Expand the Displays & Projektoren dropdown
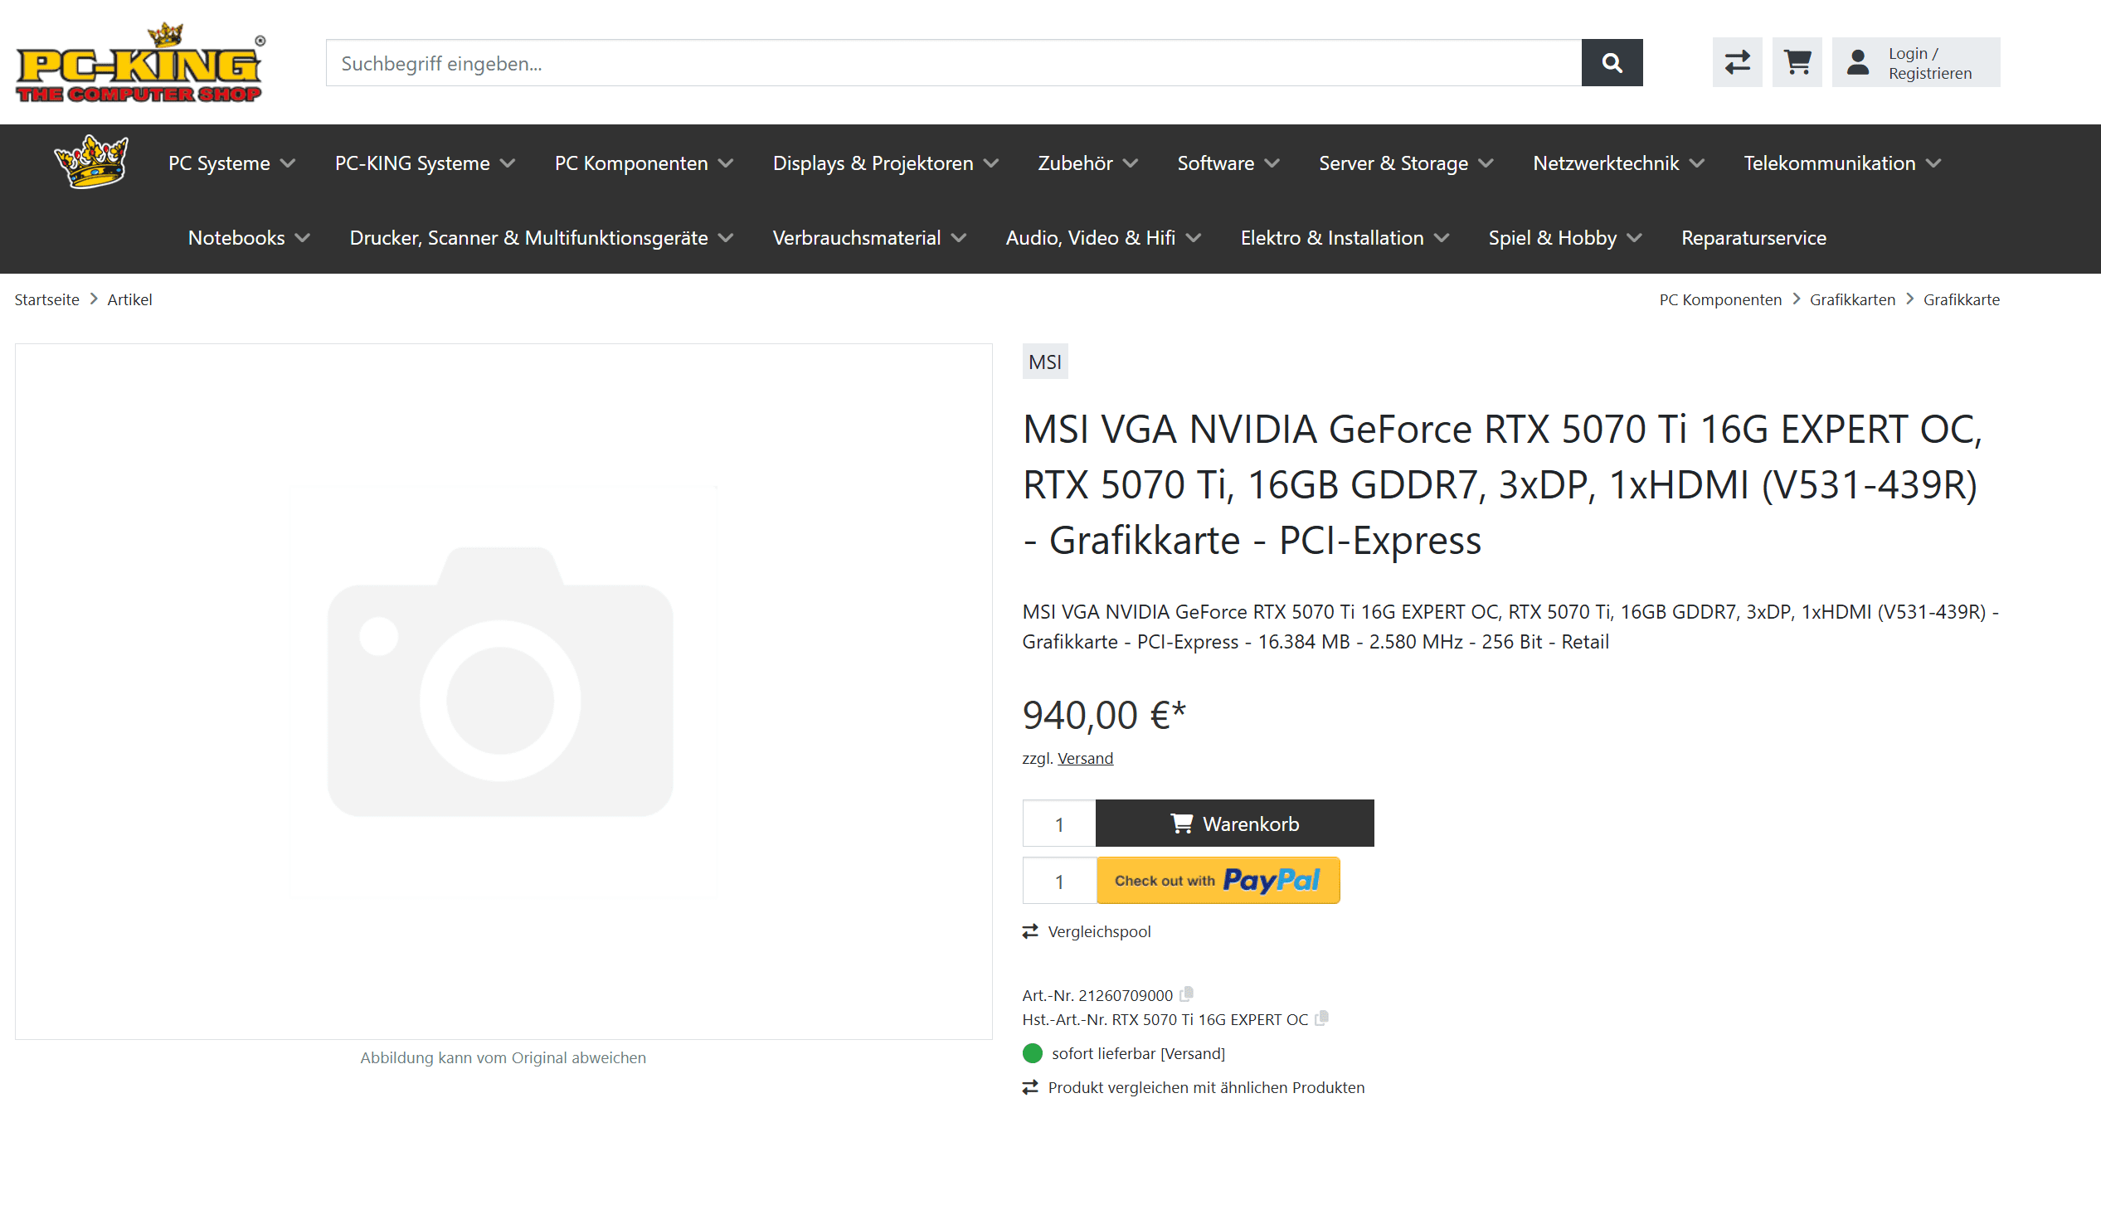Image resolution: width=2101 pixels, height=1205 pixels. click(x=884, y=163)
